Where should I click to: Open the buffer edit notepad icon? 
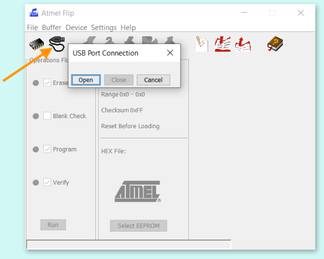[x=202, y=44]
